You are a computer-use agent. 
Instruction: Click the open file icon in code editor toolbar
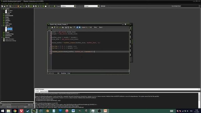[x=52, y=27]
